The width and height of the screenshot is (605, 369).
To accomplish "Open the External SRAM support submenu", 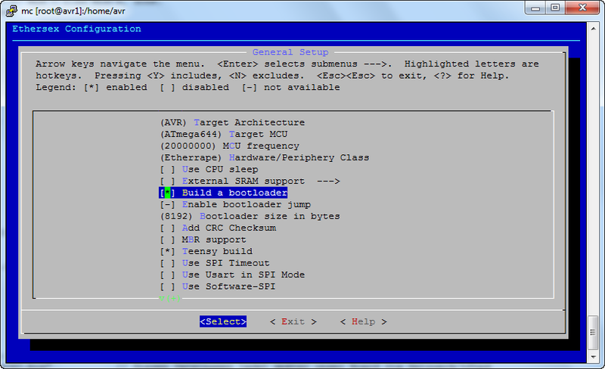I will click(250, 181).
